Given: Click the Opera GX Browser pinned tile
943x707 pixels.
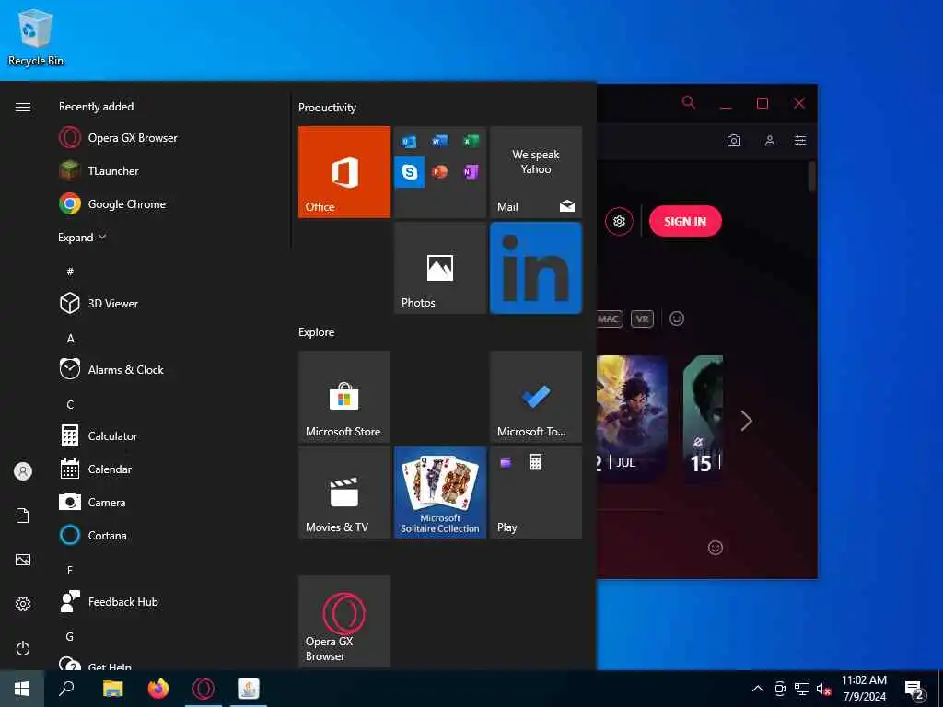Looking at the screenshot, I should [x=344, y=621].
